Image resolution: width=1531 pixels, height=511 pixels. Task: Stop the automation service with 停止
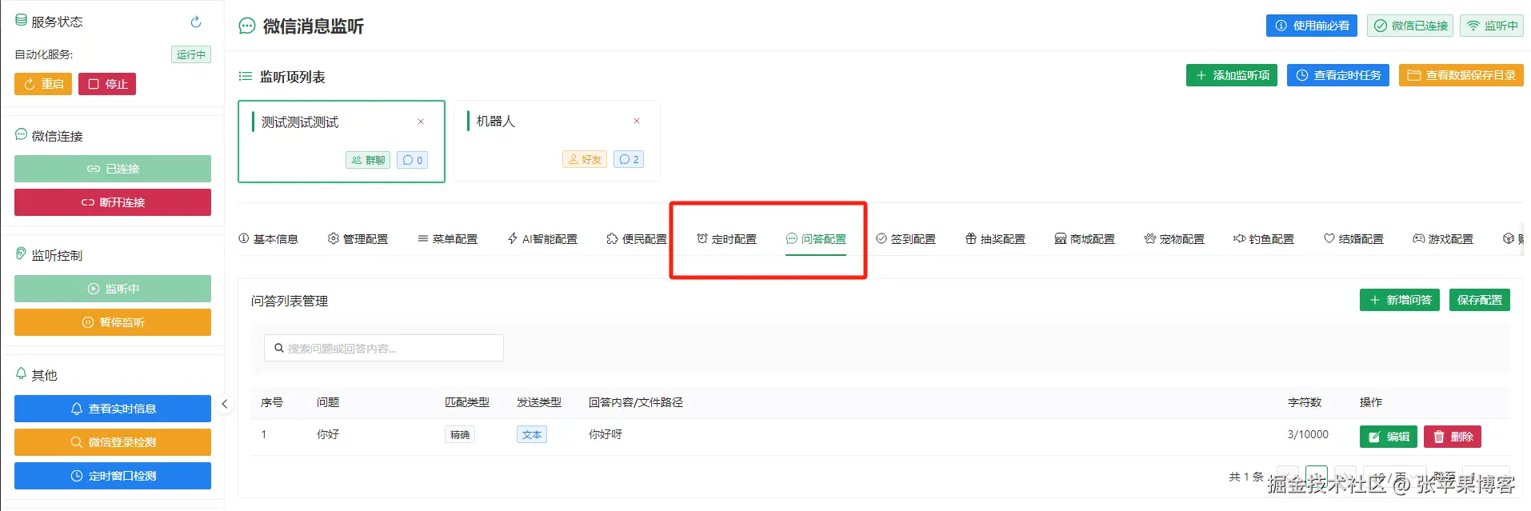[x=107, y=84]
